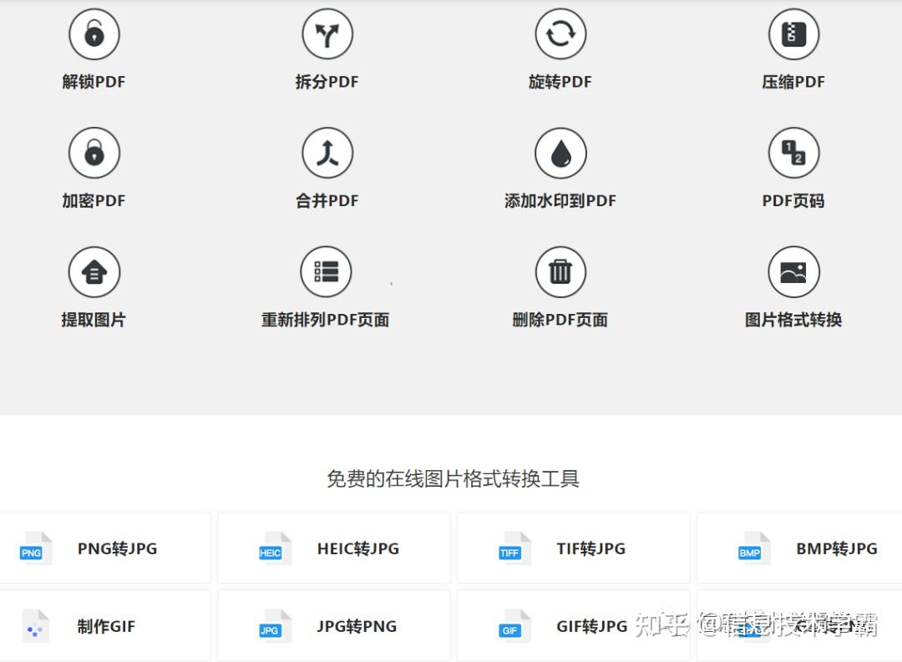Select the split PDF tool icon

click(327, 34)
